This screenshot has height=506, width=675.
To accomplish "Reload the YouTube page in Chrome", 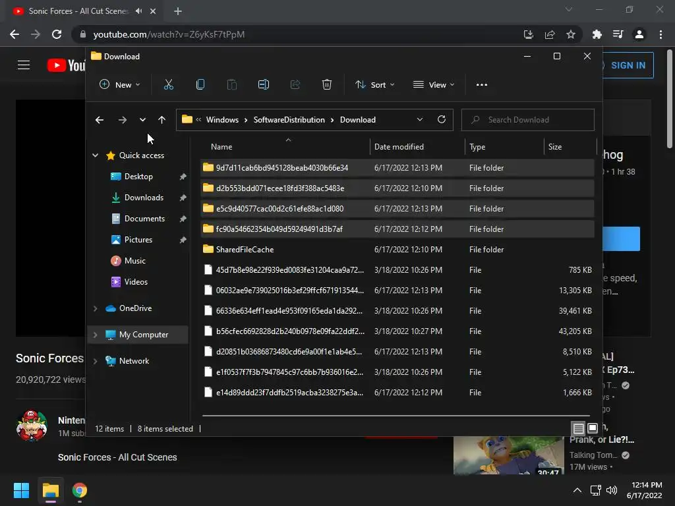I will [x=57, y=34].
